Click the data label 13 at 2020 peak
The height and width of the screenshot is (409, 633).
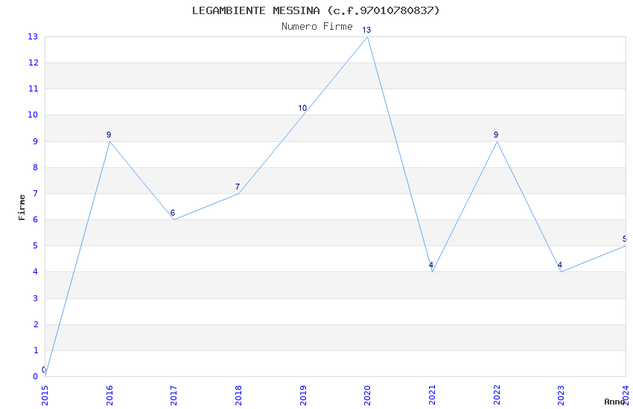[x=366, y=30]
